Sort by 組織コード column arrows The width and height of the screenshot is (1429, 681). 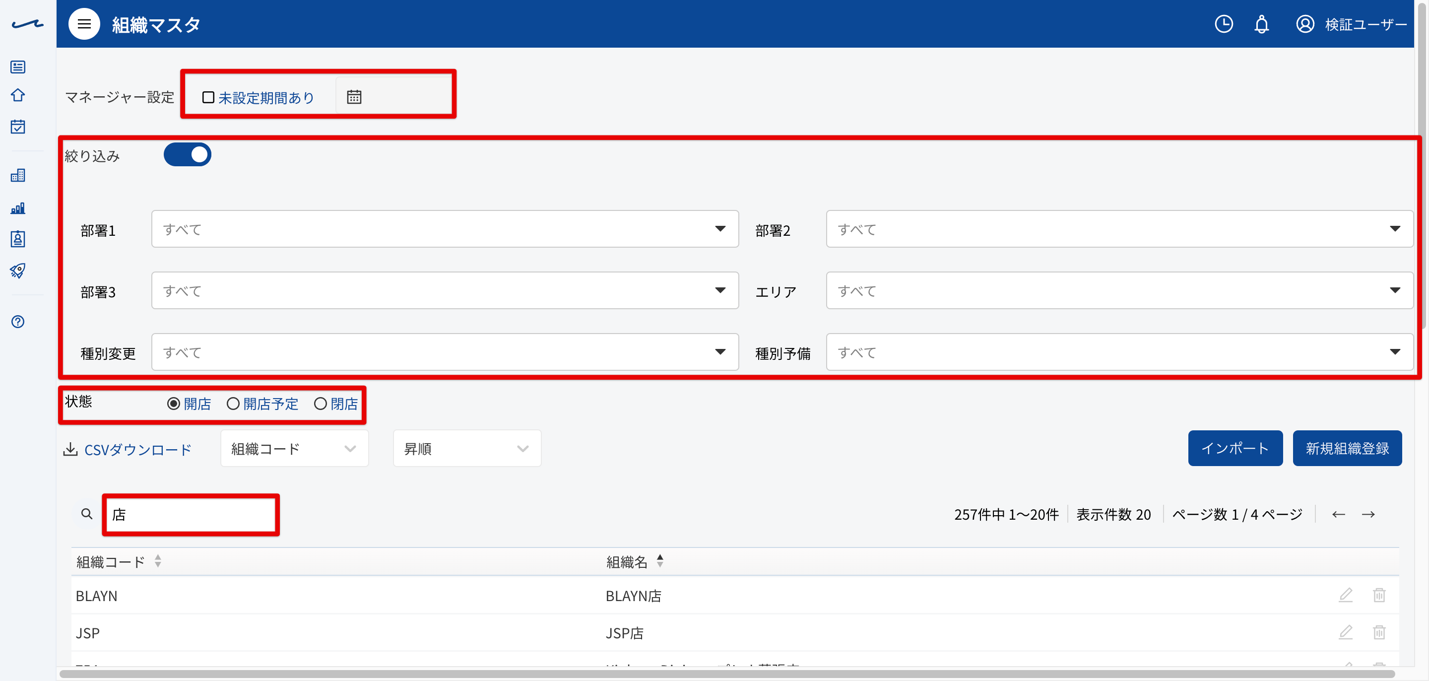pyautogui.click(x=158, y=561)
